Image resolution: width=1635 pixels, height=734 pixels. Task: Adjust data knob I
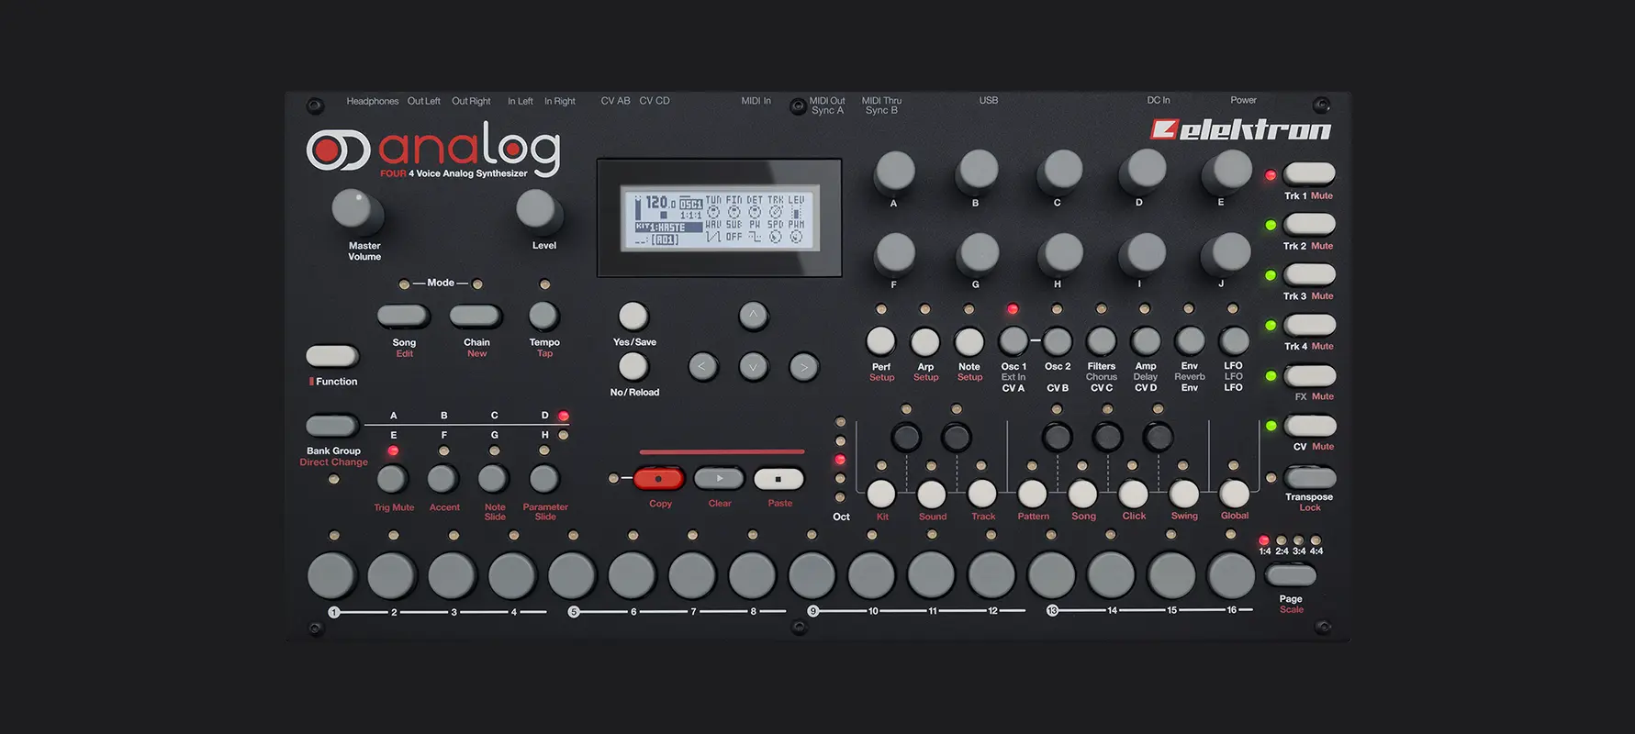(x=1145, y=252)
